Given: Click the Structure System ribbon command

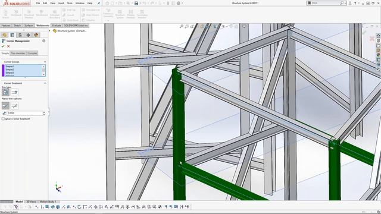Looking at the screenshot, I should coord(120,14).
